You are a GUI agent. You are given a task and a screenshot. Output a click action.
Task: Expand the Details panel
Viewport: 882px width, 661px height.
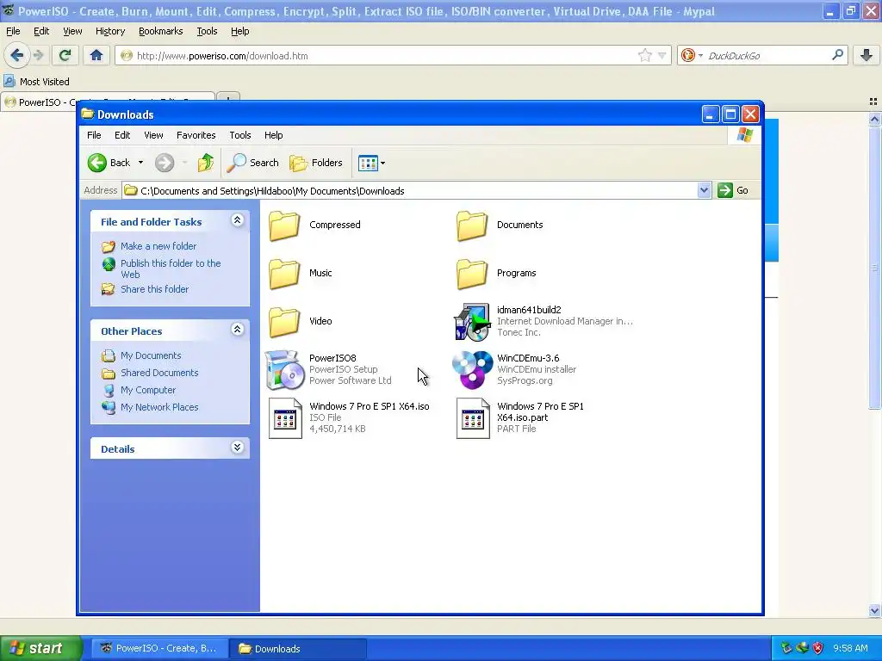click(x=238, y=448)
